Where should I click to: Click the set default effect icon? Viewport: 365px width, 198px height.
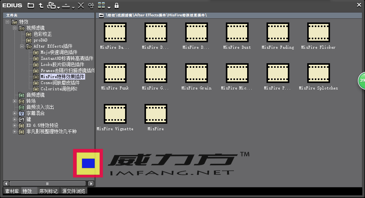[66, 6]
